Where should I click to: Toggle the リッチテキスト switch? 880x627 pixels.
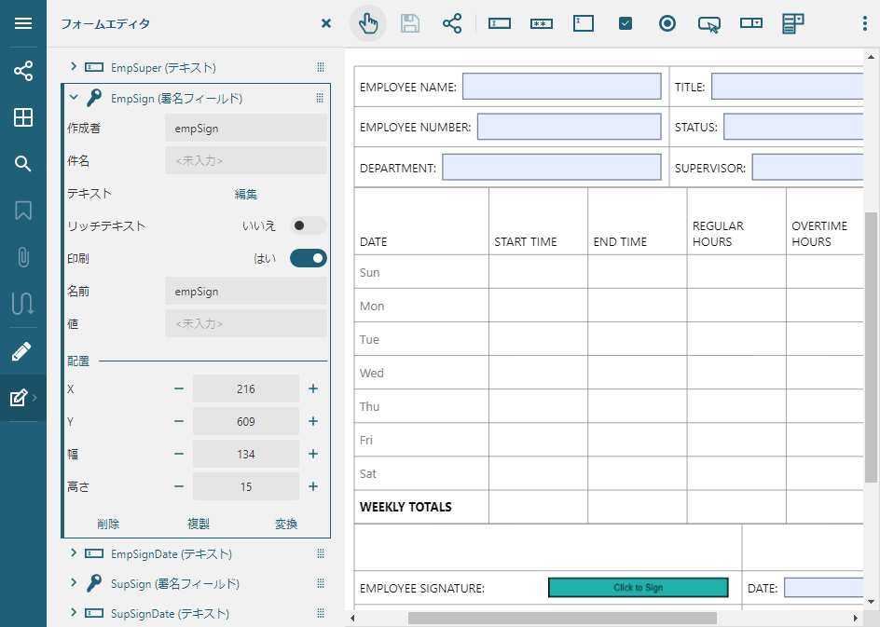(x=309, y=225)
